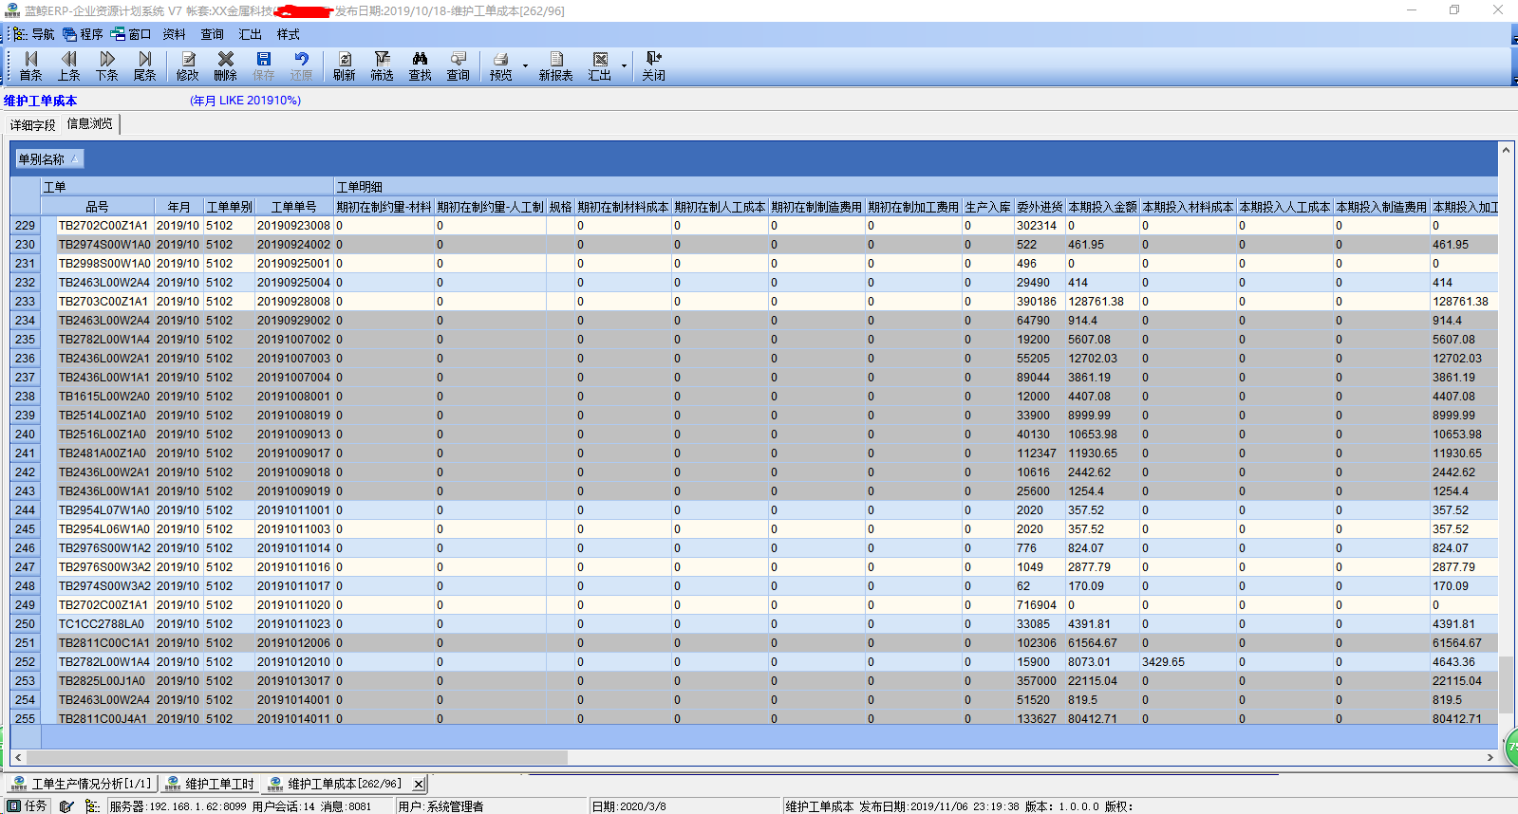Screen dimensions: 1518x814
Task: Jump to last record (尾条)
Action: [145, 66]
